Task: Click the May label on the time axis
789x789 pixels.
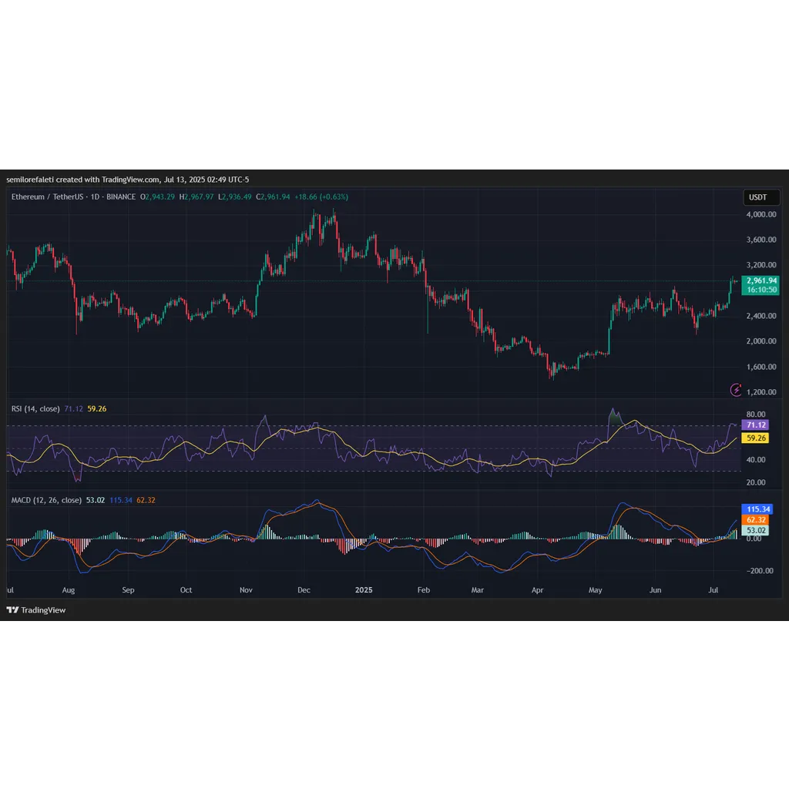Action: click(x=596, y=589)
